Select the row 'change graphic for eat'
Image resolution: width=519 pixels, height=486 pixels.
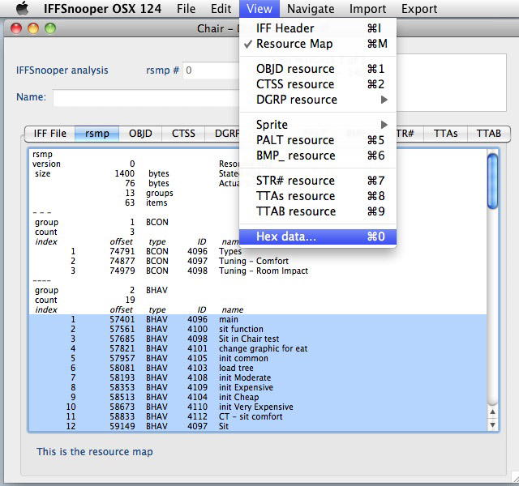(x=258, y=348)
